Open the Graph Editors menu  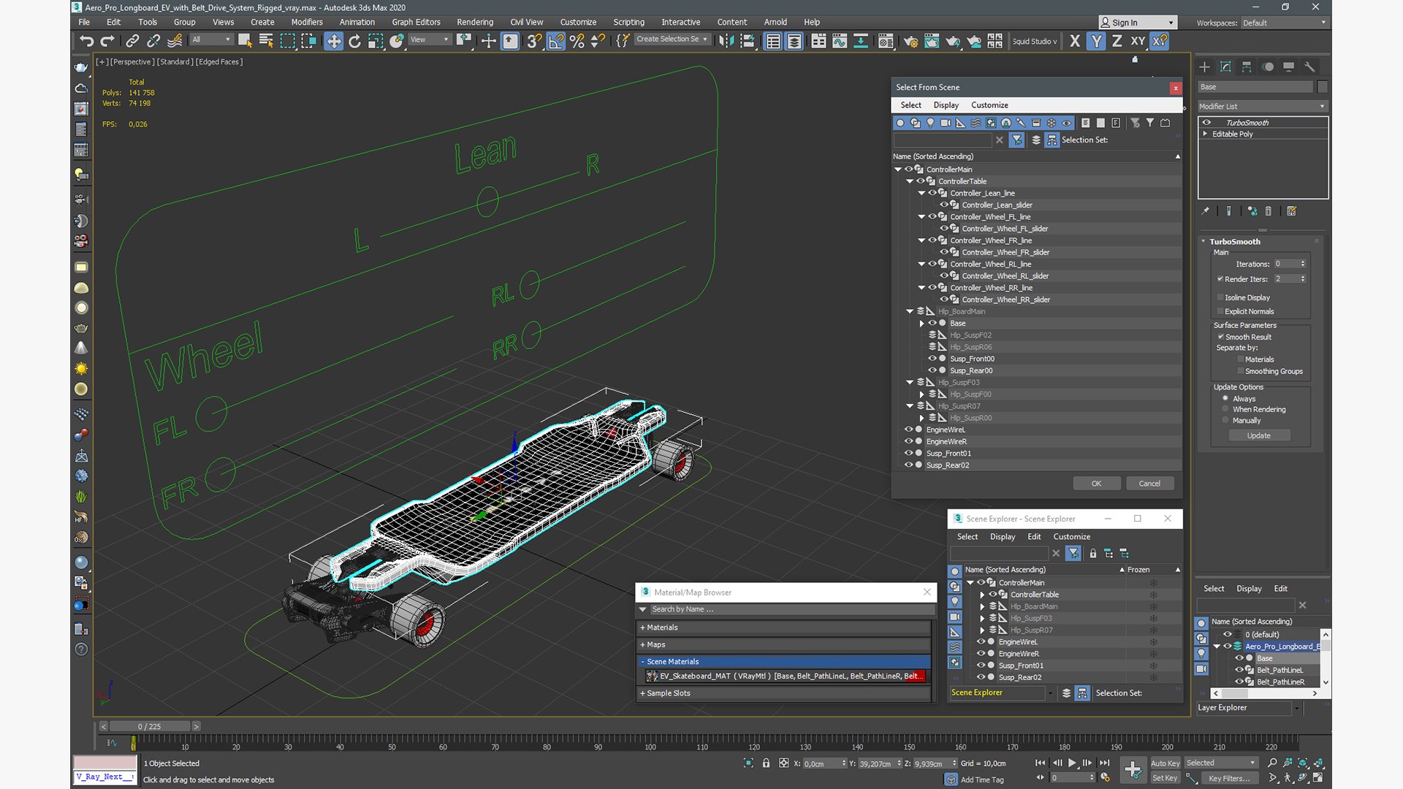click(x=416, y=22)
